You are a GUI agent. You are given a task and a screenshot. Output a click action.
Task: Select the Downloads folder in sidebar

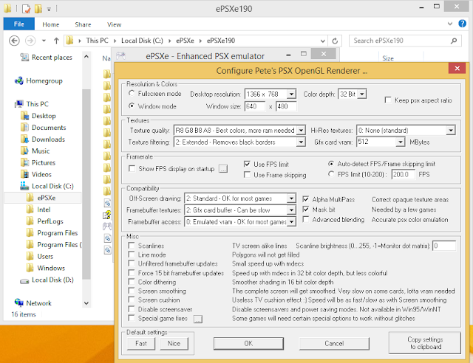[x=47, y=139]
